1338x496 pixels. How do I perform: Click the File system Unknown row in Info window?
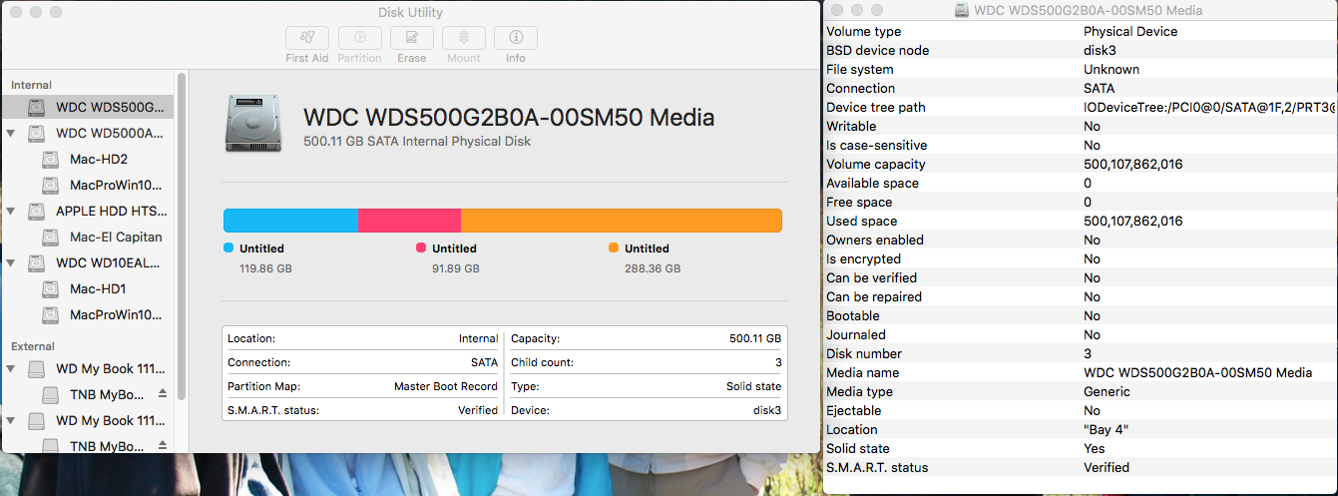point(1081,69)
